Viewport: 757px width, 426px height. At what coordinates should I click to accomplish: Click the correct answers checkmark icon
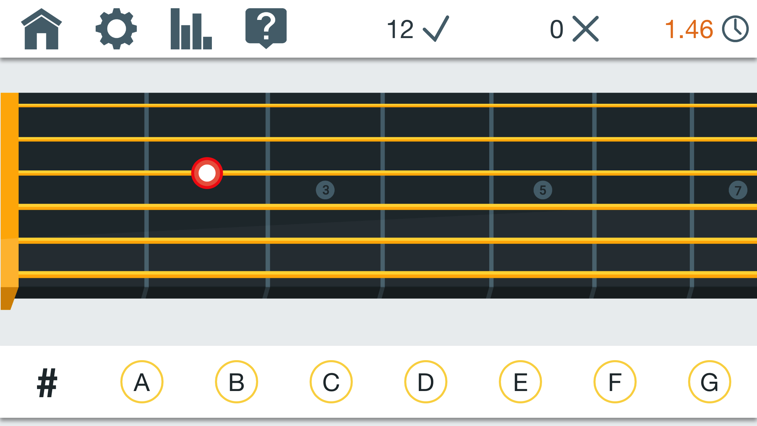pyautogui.click(x=436, y=29)
